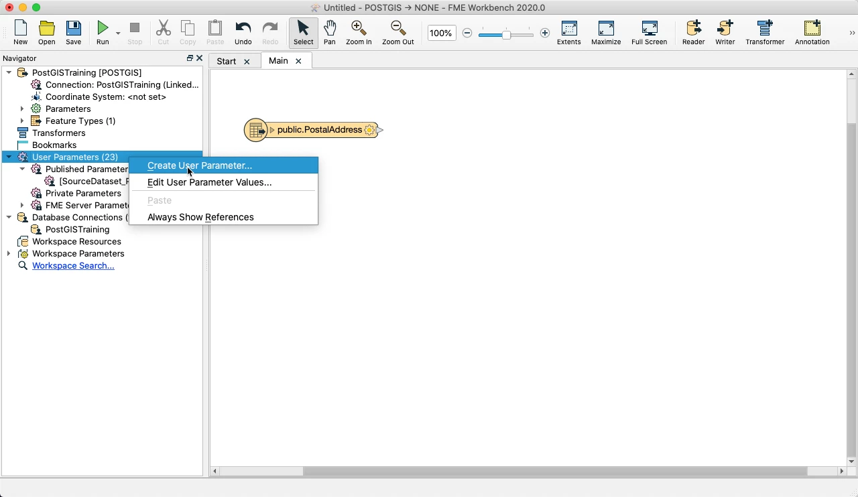Zoom to Extents
This screenshot has height=497, width=858.
(x=569, y=32)
